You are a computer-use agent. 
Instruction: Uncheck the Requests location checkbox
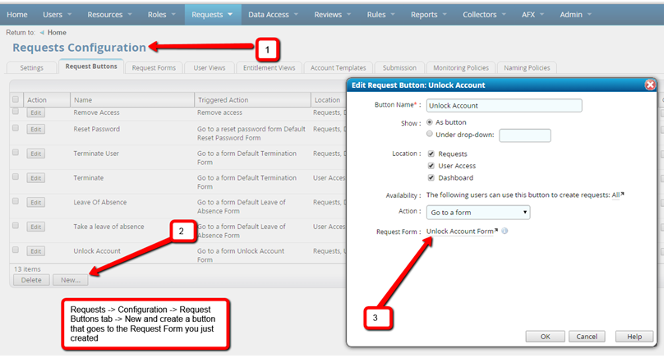(431, 154)
